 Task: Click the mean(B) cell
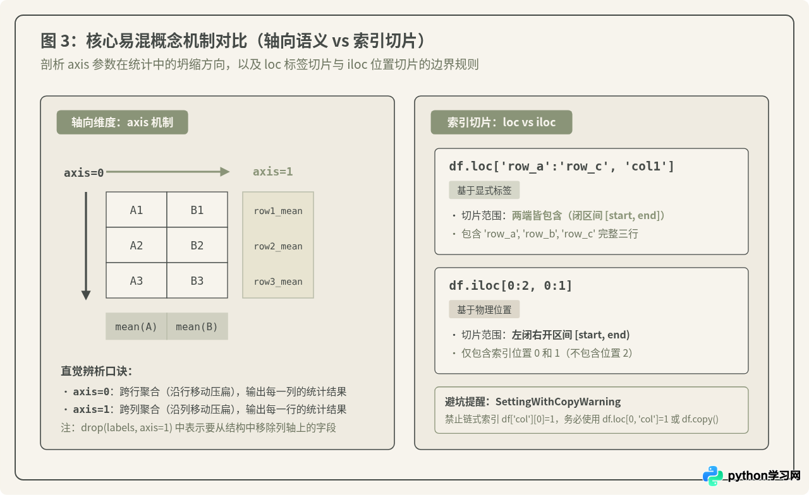197,326
